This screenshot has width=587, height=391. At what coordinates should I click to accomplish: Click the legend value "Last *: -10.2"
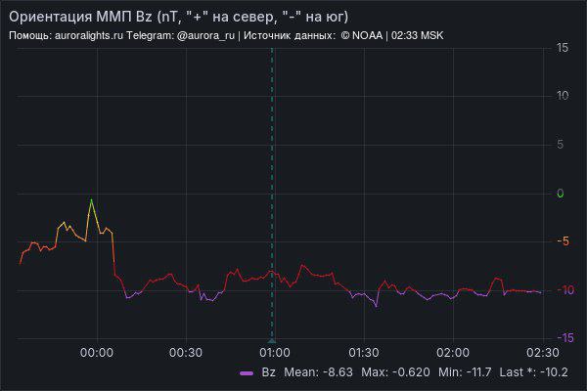click(x=533, y=372)
